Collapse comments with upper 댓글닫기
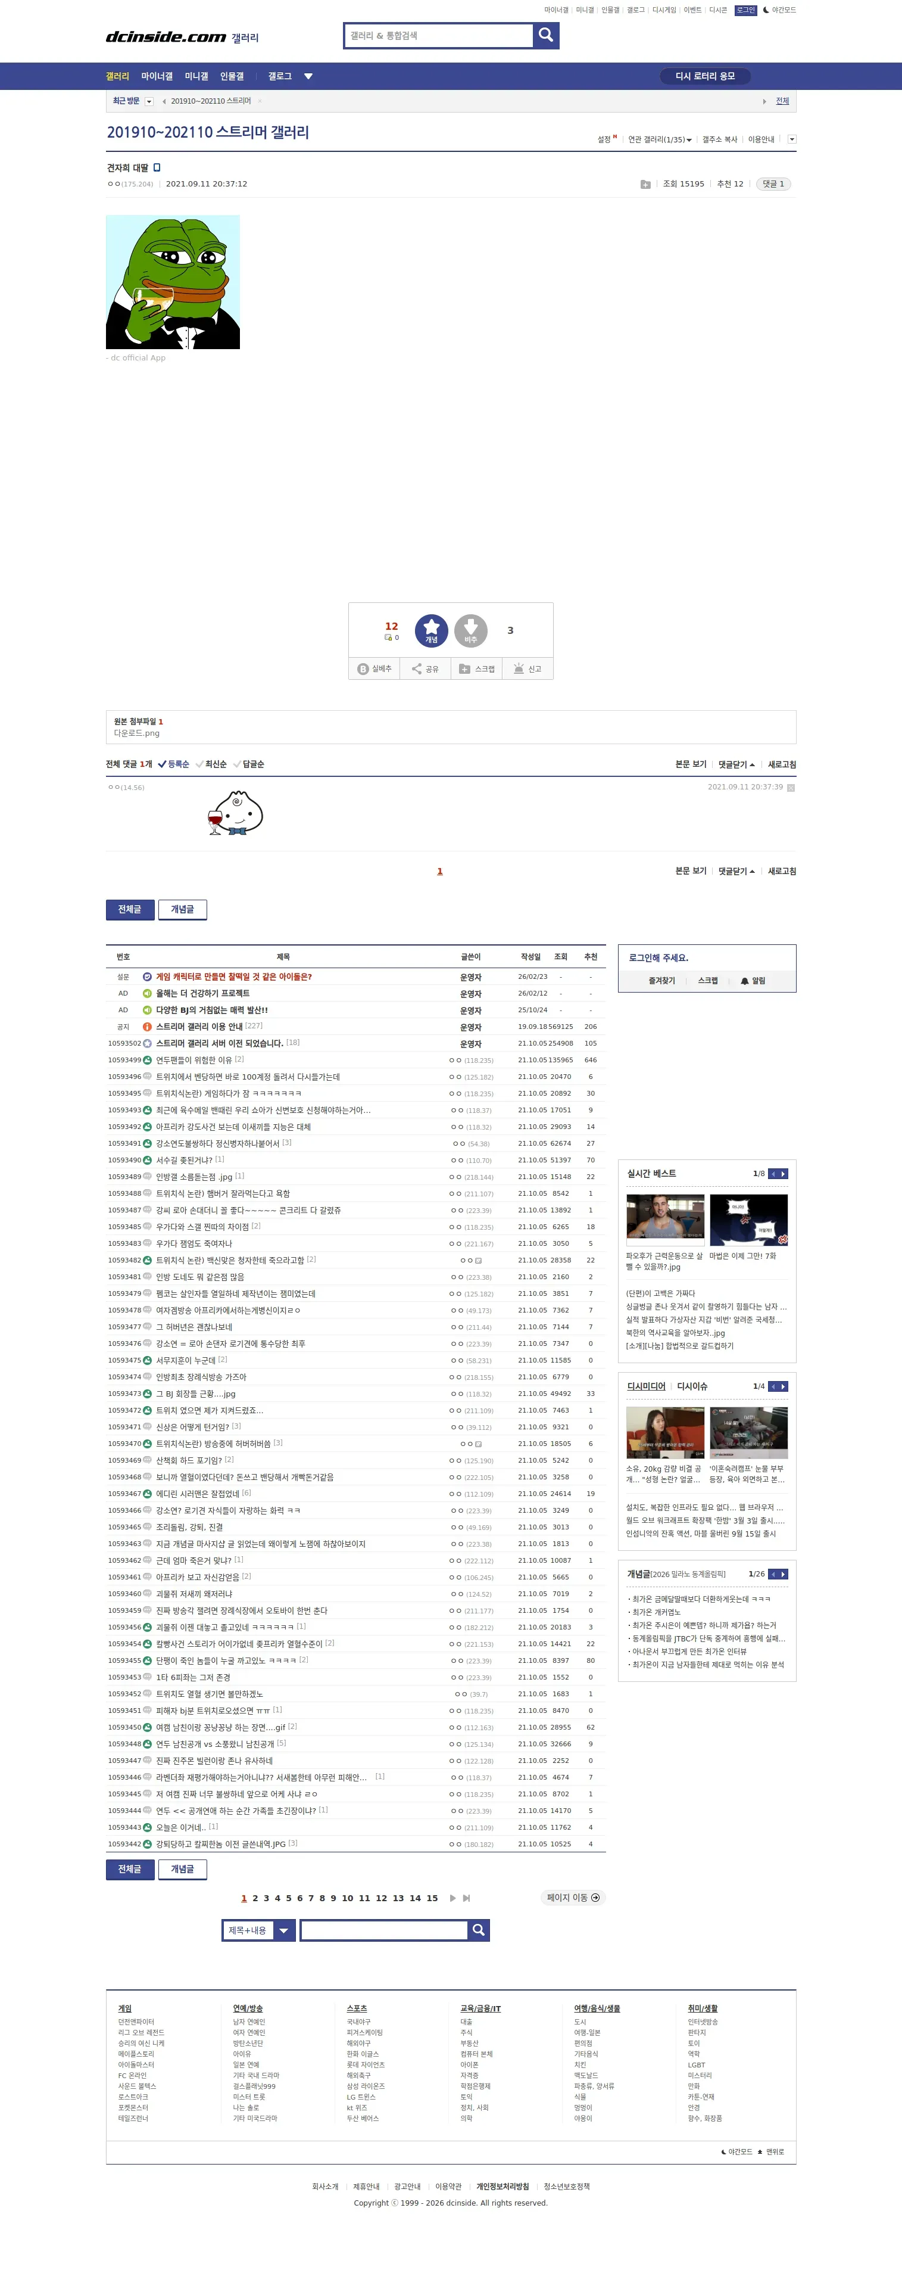The height and width of the screenshot is (2295, 902). pyautogui.click(x=736, y=764)
